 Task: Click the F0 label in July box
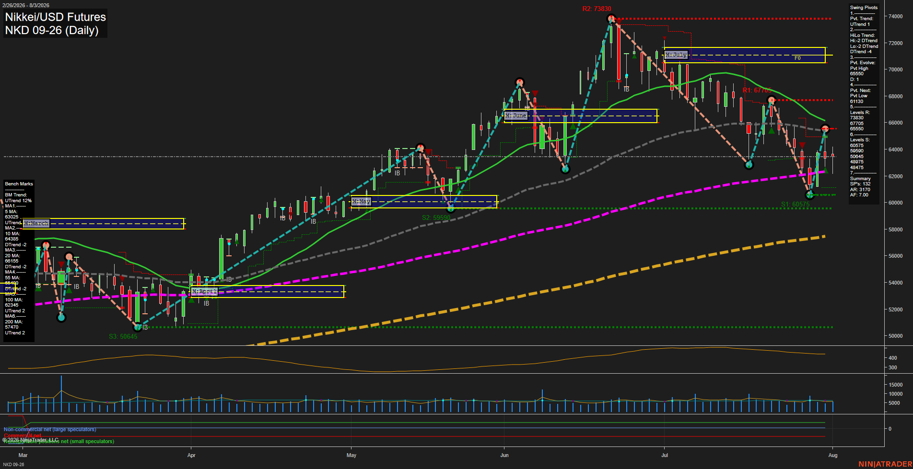[797, 58]
